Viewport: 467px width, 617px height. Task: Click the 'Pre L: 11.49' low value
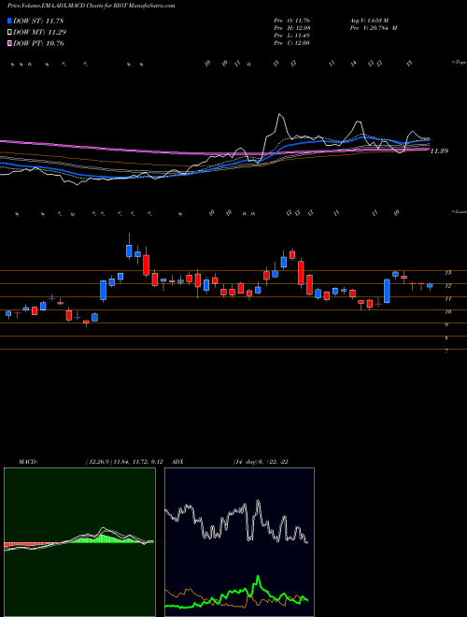(292, 36)
